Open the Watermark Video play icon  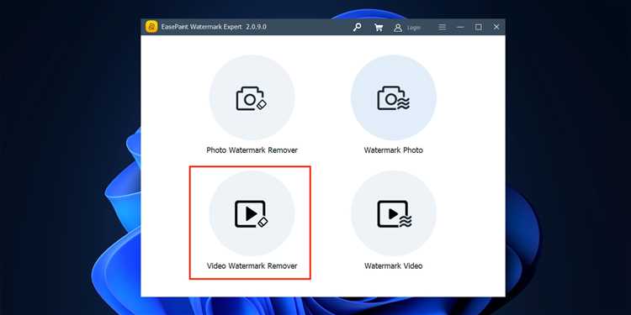click(393, 213)
